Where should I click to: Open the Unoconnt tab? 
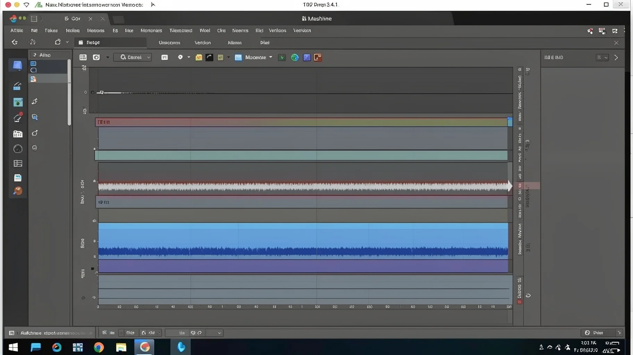coord(169,43)
